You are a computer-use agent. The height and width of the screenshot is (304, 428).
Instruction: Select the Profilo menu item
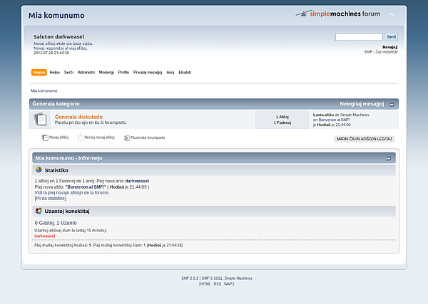(123, 73)
